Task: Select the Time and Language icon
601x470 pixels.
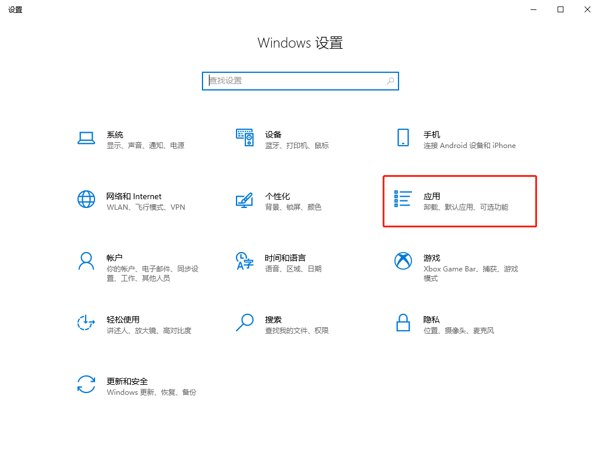Action: [x=244, y=261]
